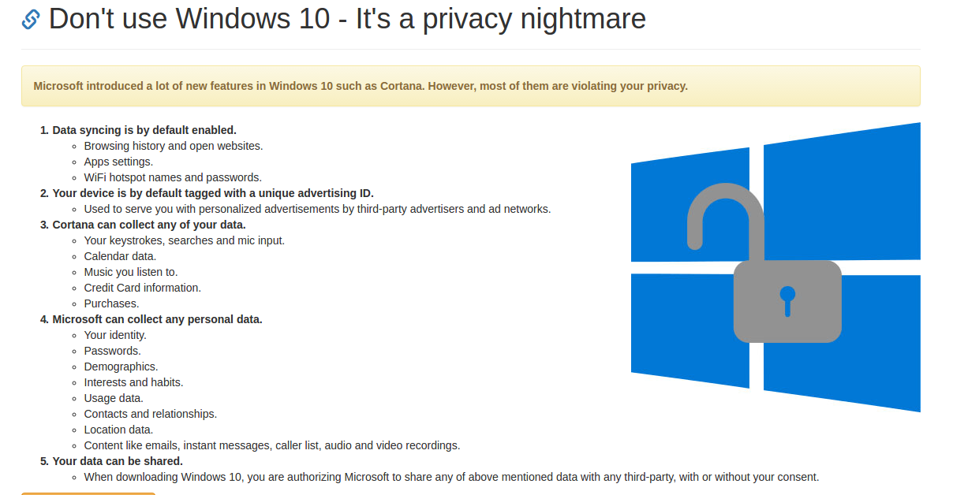Click "Microsoft can collect any personal data"
This screenshot has width=953, height=495.
point(157,319)
